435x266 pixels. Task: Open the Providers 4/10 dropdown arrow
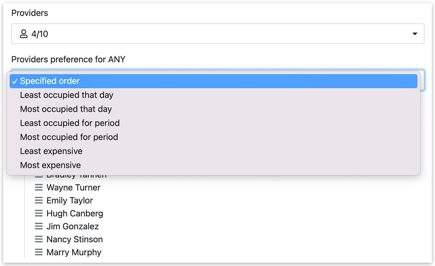tap(415, 34)
